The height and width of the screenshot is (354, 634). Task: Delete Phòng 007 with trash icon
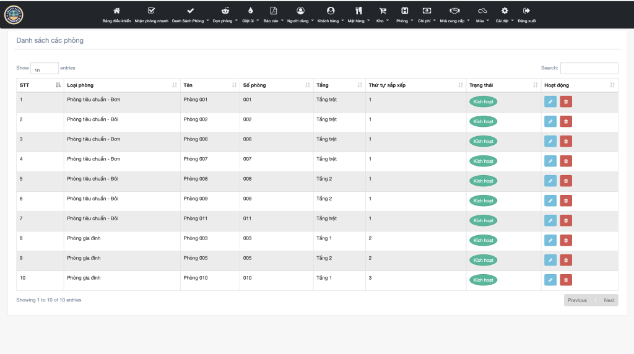coord(566,162)
